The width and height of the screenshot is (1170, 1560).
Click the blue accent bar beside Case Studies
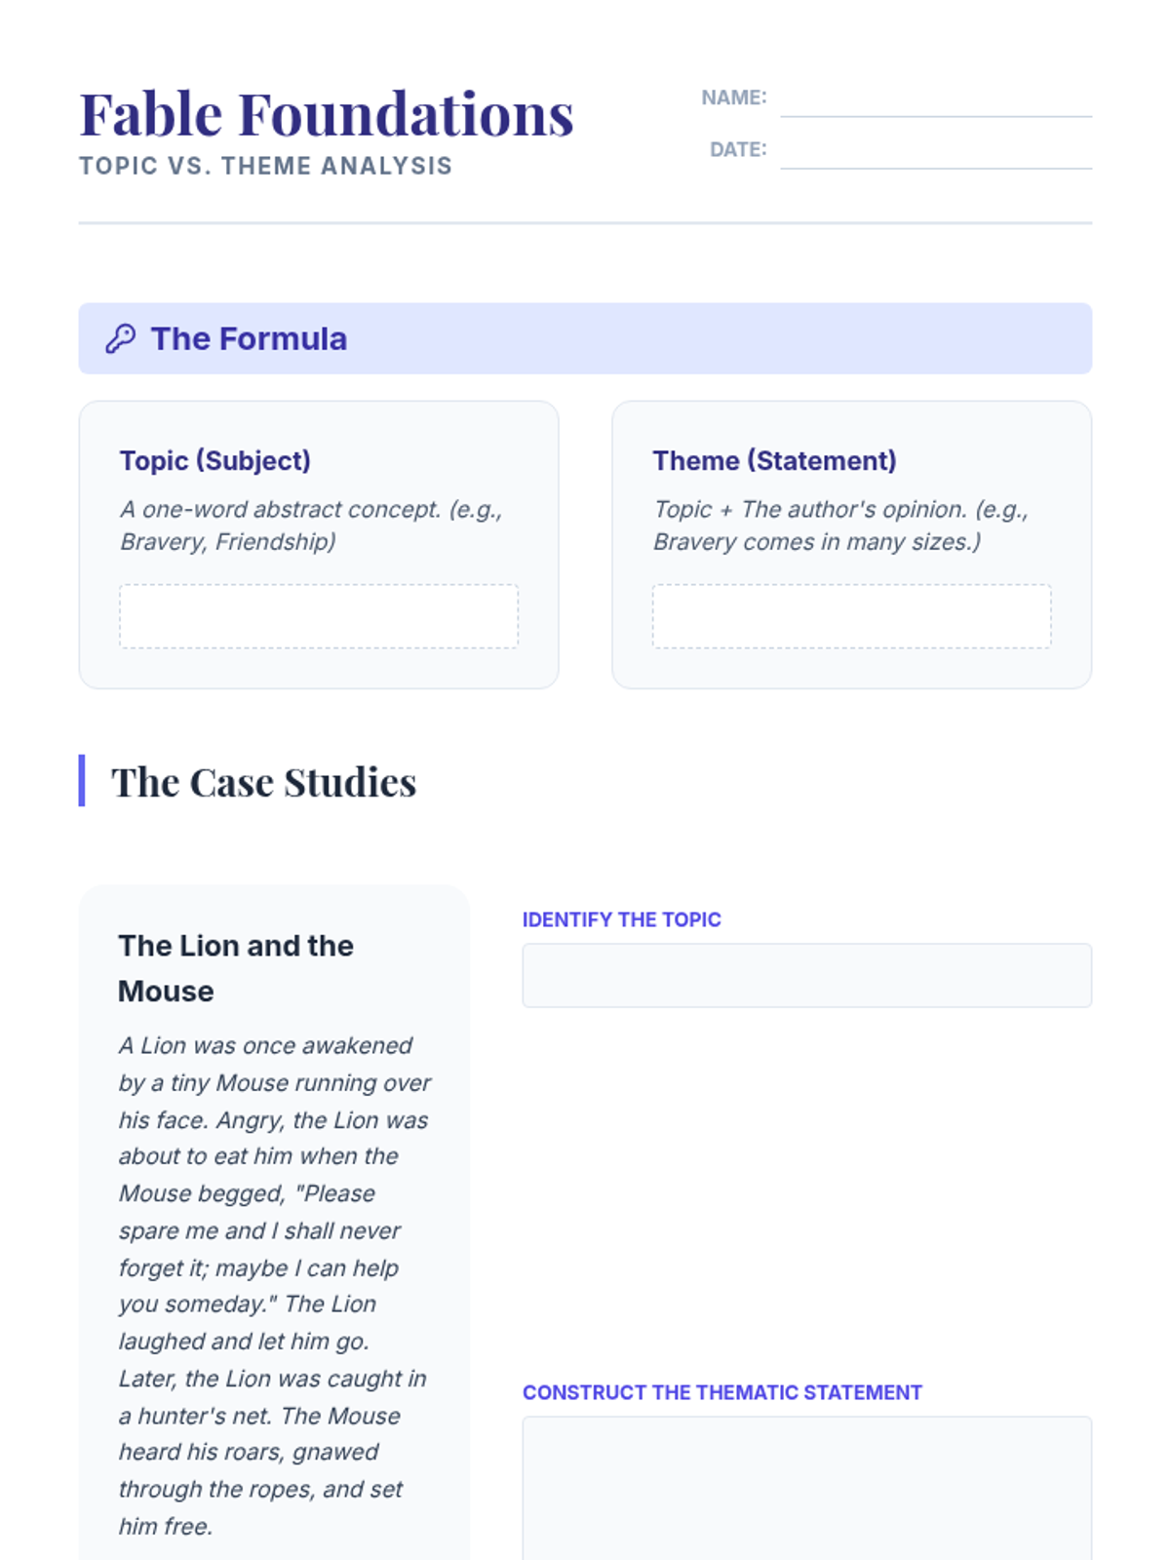click(x=82, y=781)
